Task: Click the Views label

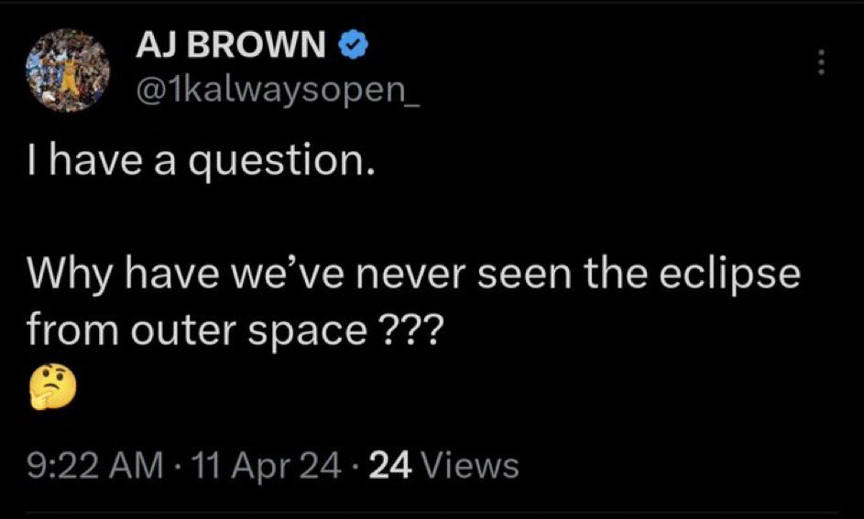Action: [473, 467]
